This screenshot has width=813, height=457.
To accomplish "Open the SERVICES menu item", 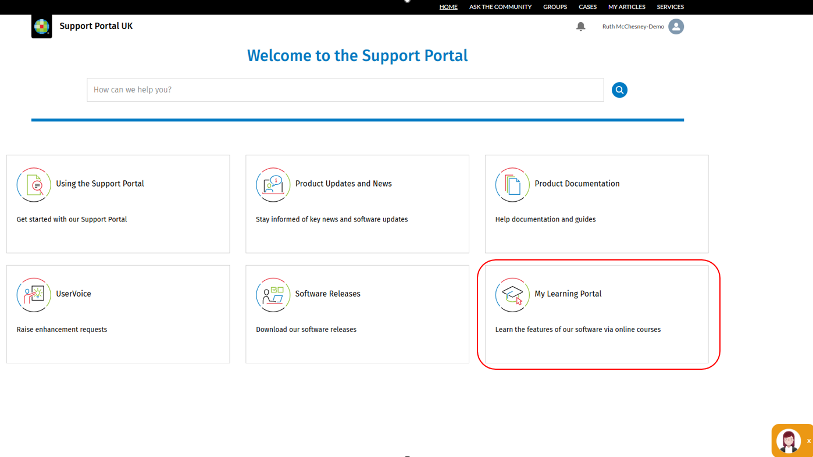I will point(670,7).
